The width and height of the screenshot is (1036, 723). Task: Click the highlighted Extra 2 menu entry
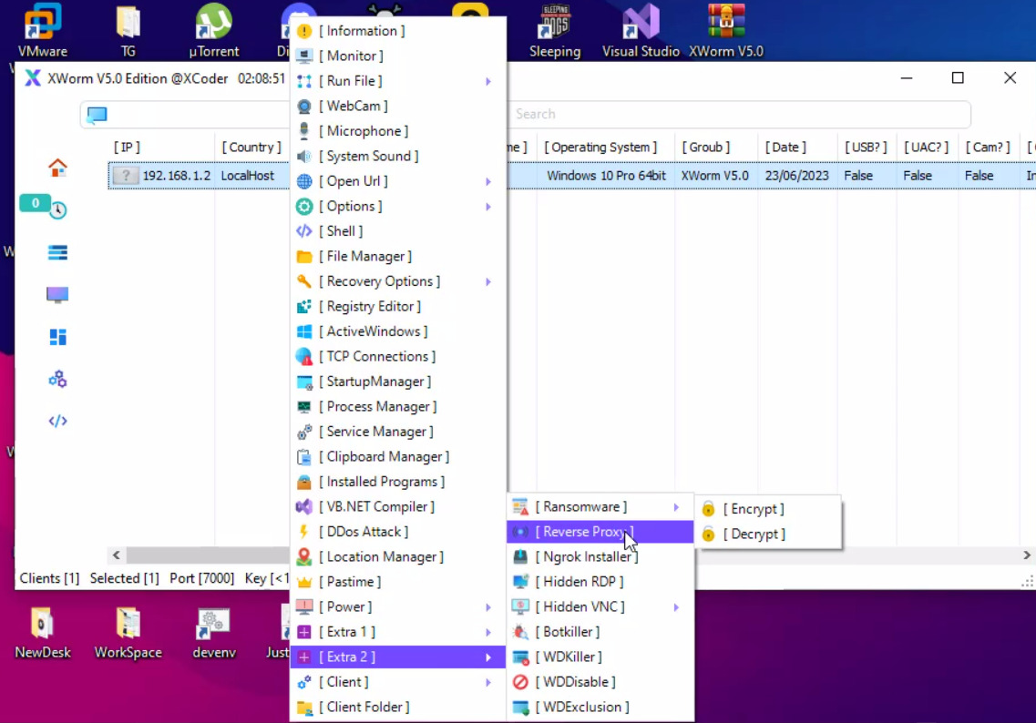coord(398,657)
